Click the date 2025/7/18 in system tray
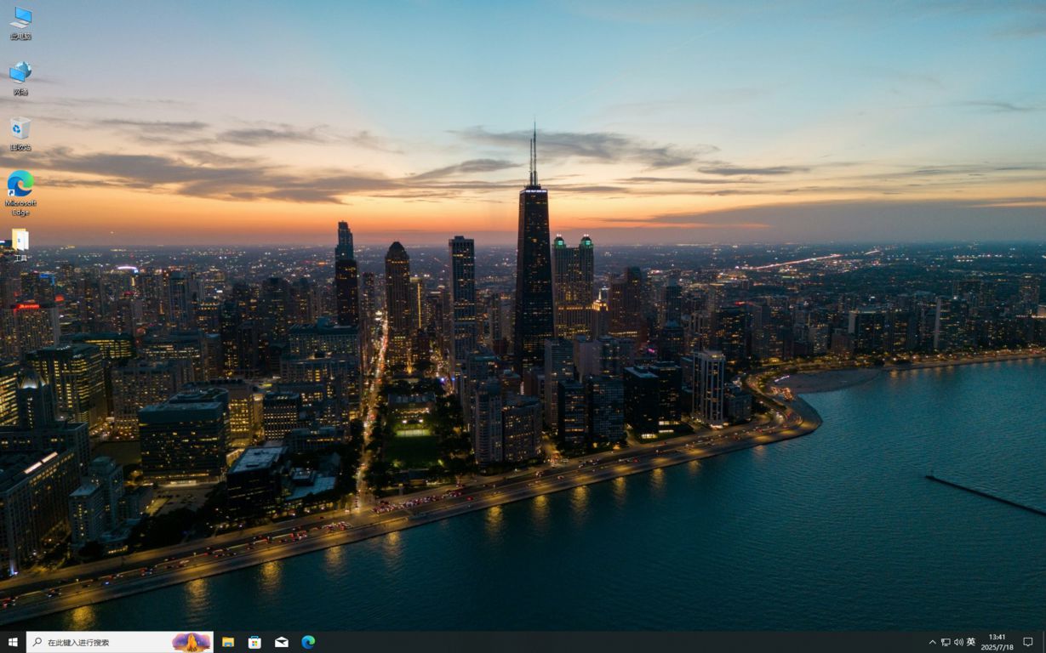Viewport: 1046px width, 653px height. click(x=996, y=647)
